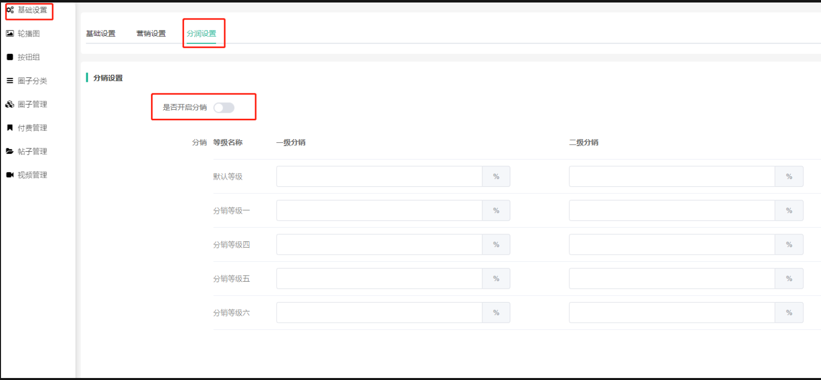Select 分销等级五 一级分销 input field

point(379,279)
